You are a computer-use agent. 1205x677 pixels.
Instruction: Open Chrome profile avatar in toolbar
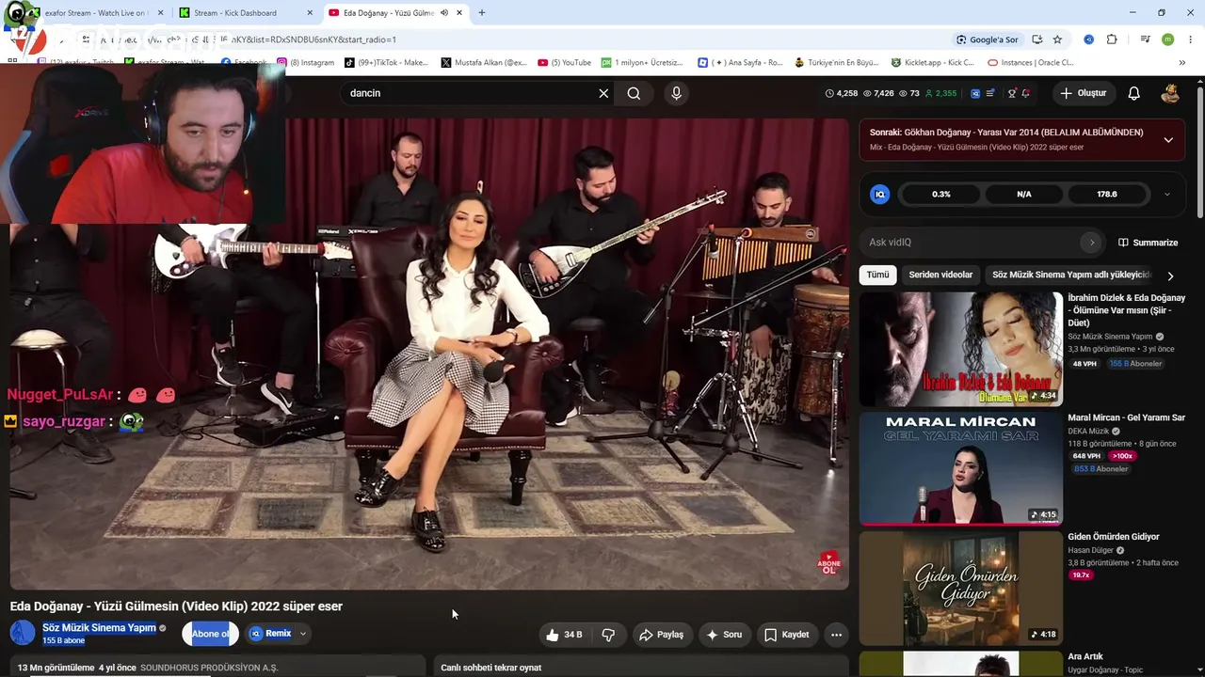(x=1168, y=39)
